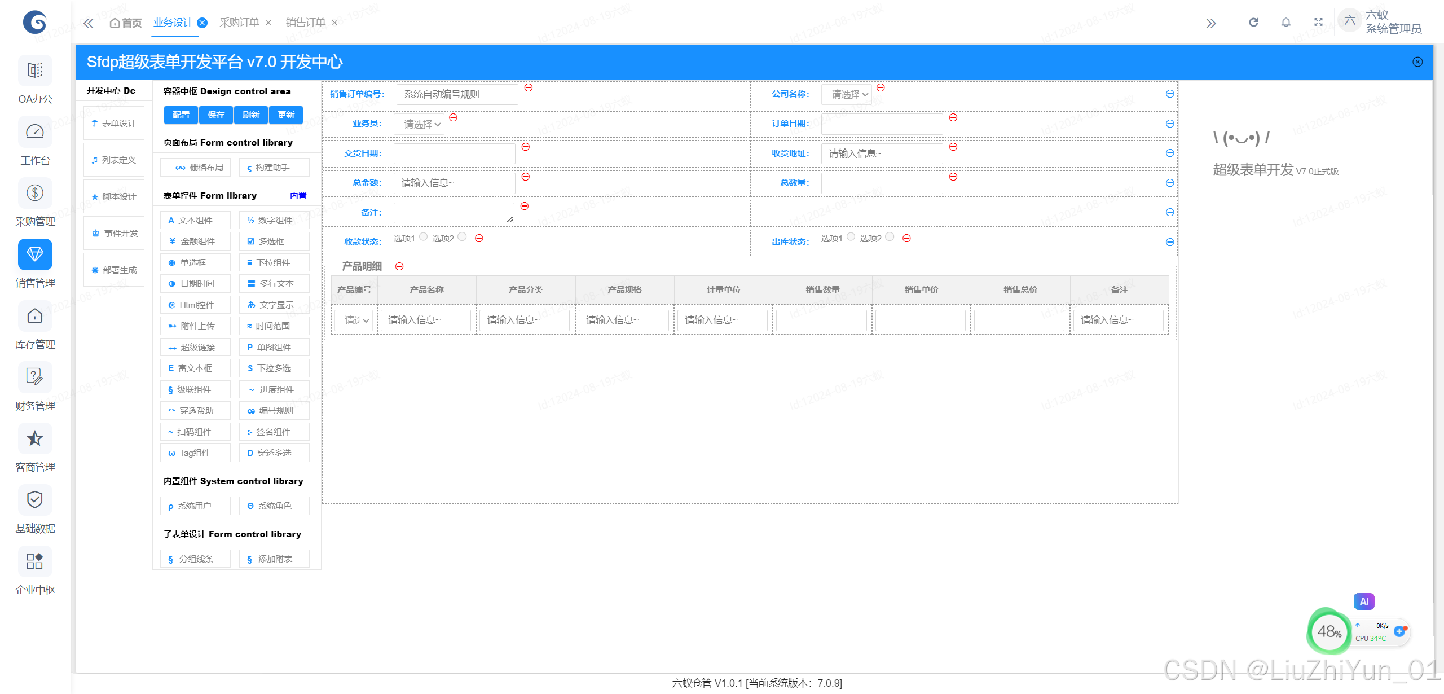
Task: Click the purple AI assistant icon
Action: [1364, 601]
